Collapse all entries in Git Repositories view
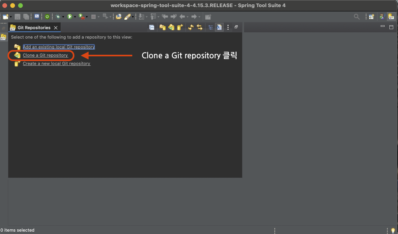 (x=152, y=27)
